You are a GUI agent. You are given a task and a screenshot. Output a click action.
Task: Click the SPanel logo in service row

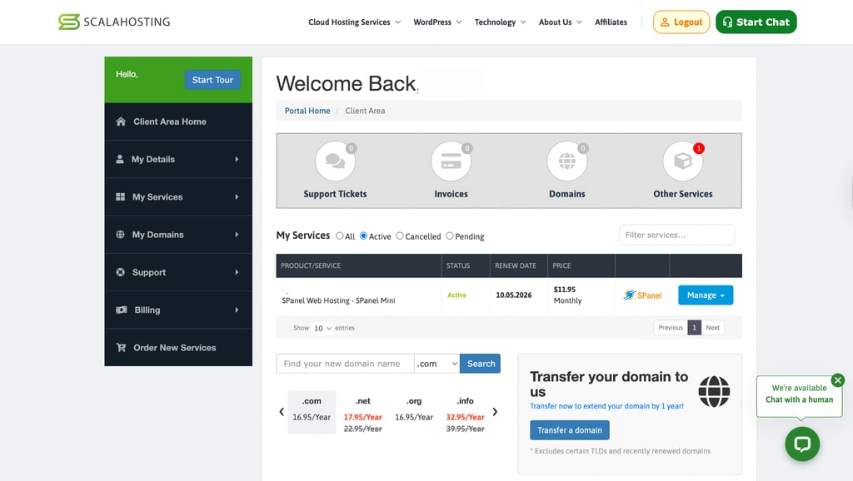click(x=642, y=295)
